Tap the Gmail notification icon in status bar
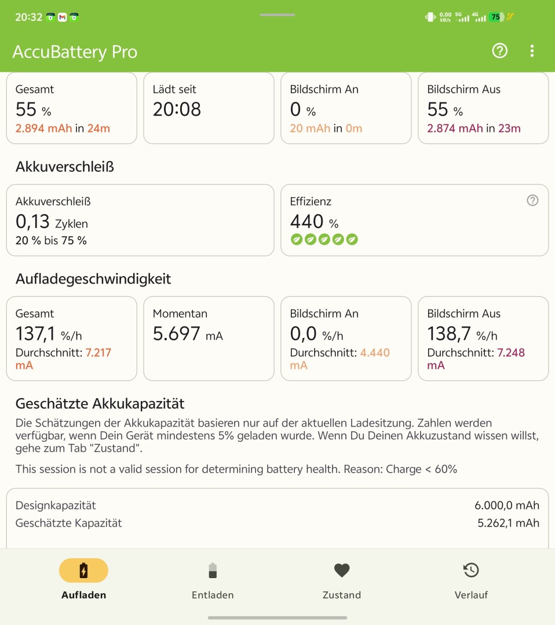555x625 pixels. pos(62,17)
